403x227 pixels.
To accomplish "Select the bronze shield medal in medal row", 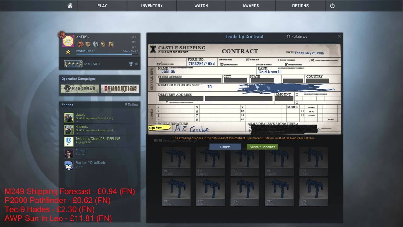I will point(88,44).
